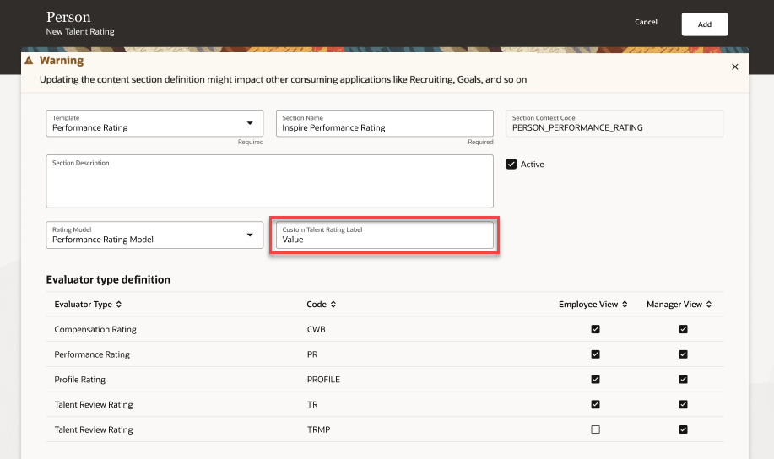Edit the Custom Talent Rating Label field
The height and width of the screenshot is (459, 774).
pos(385,235)
